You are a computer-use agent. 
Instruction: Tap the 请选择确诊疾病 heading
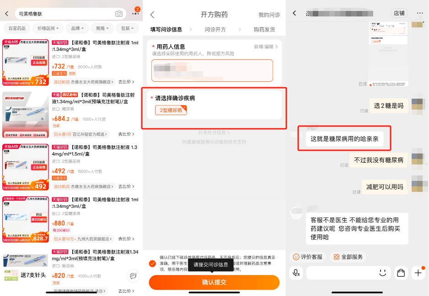click(x=175, y=98)
